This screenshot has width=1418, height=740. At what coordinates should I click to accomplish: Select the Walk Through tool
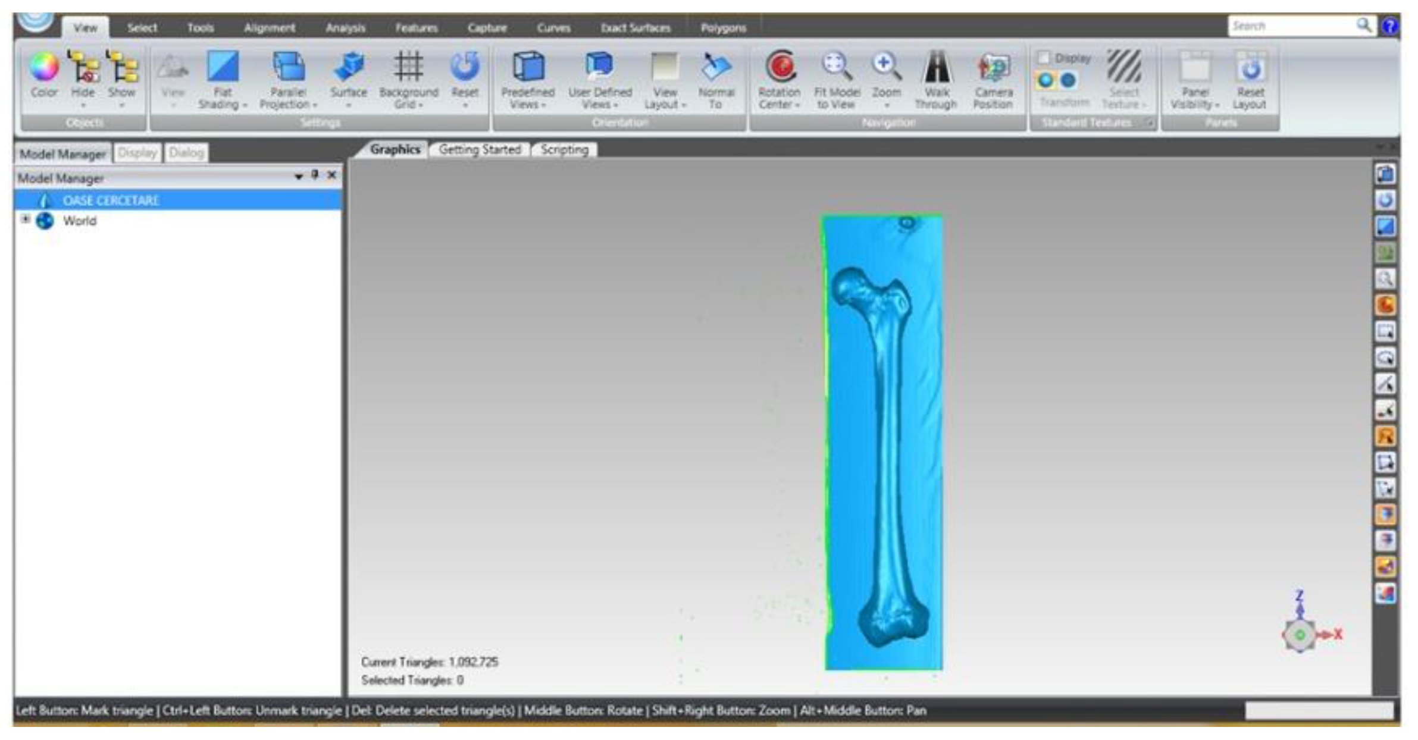click(x=937, y=67)
